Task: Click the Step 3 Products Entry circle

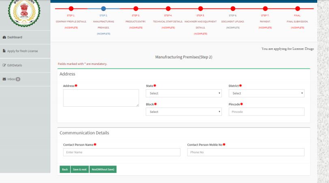Action: point(135,8)
